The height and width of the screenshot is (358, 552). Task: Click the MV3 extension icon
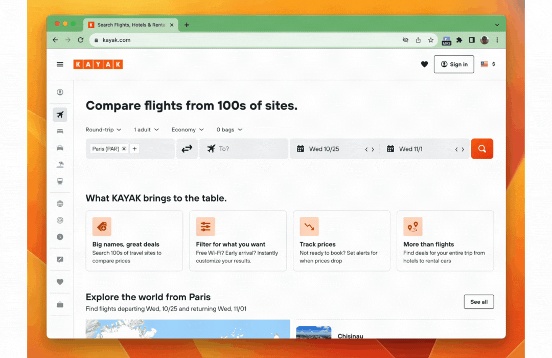tap(446, 40)
